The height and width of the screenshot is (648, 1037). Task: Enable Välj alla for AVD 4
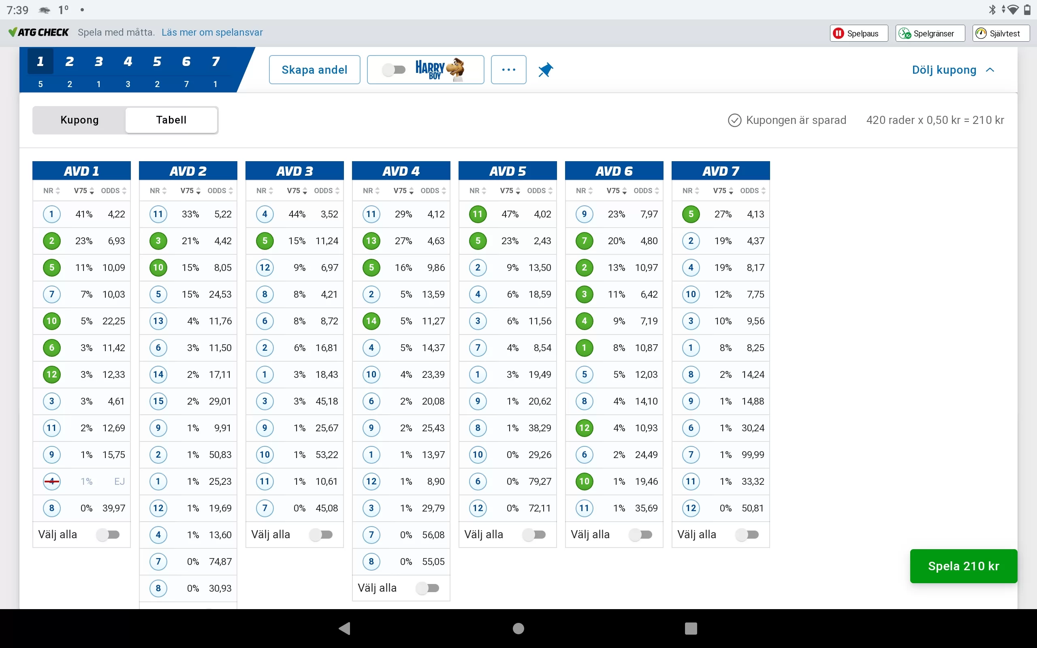[428, 588]
